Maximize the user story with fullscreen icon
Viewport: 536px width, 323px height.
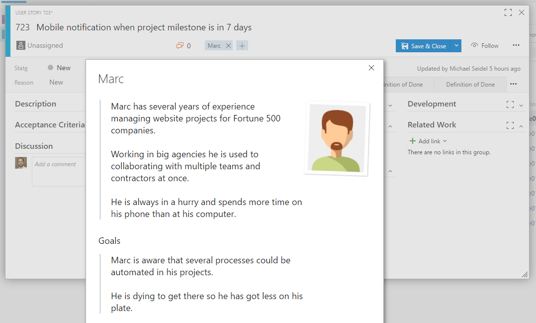click(508, 12)
